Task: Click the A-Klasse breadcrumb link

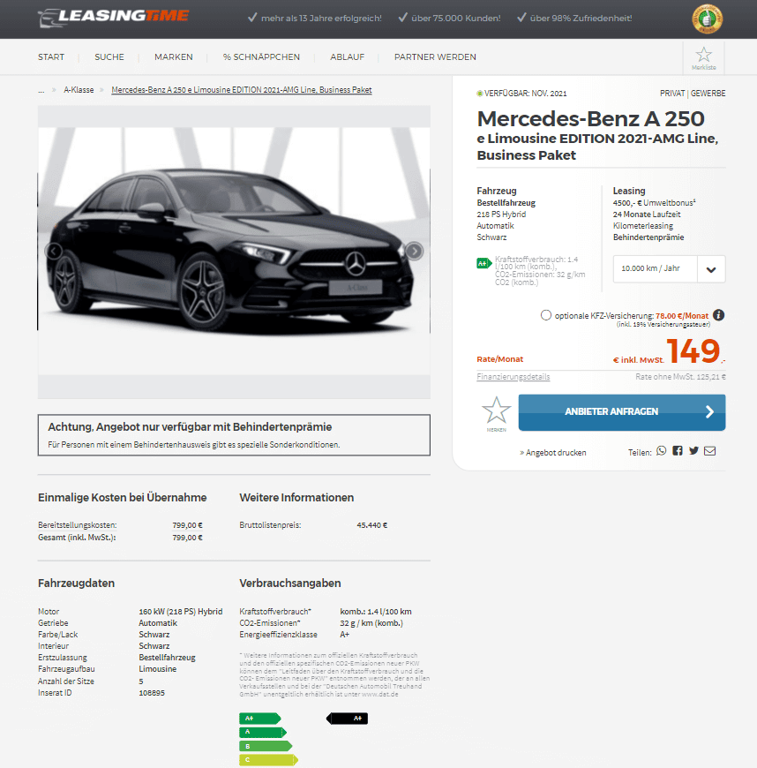Action: pyautogui.click(x=79, y=90)
